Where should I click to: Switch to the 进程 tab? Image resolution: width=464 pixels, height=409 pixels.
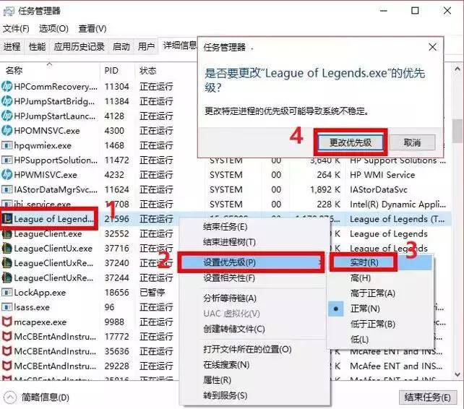pos(12,46)
